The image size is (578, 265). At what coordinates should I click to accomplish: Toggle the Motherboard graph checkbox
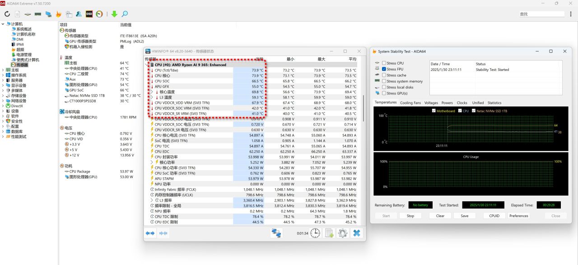pyautogui.click(x=434, y=111)
